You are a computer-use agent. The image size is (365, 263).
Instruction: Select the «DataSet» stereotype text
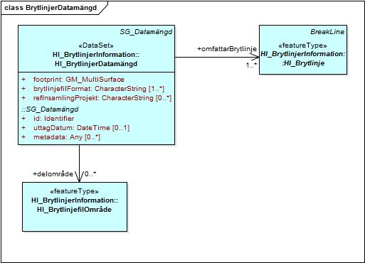point(96,45)
